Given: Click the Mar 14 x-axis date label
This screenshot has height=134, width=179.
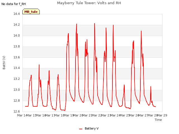Looking at the screenshot, I should click(x=22, y=115).
